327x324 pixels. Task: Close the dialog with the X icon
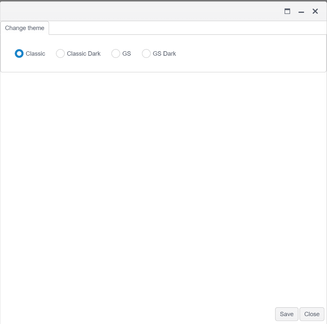click(x=315, y=11)
